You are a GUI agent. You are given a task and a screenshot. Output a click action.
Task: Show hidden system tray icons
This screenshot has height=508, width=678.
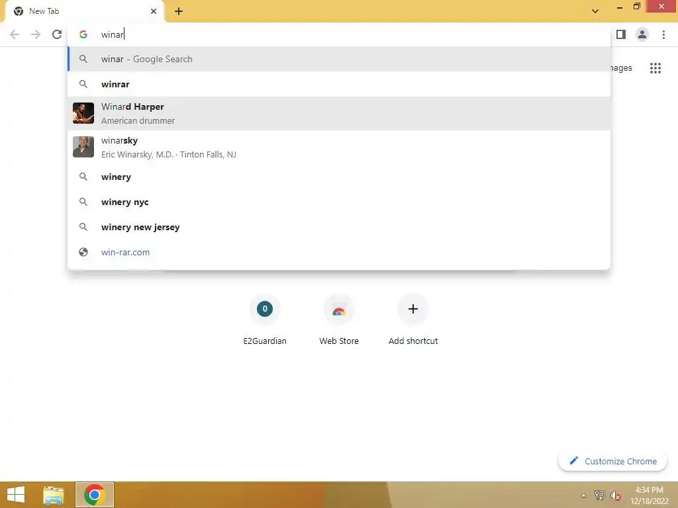(x=584, y=495)
